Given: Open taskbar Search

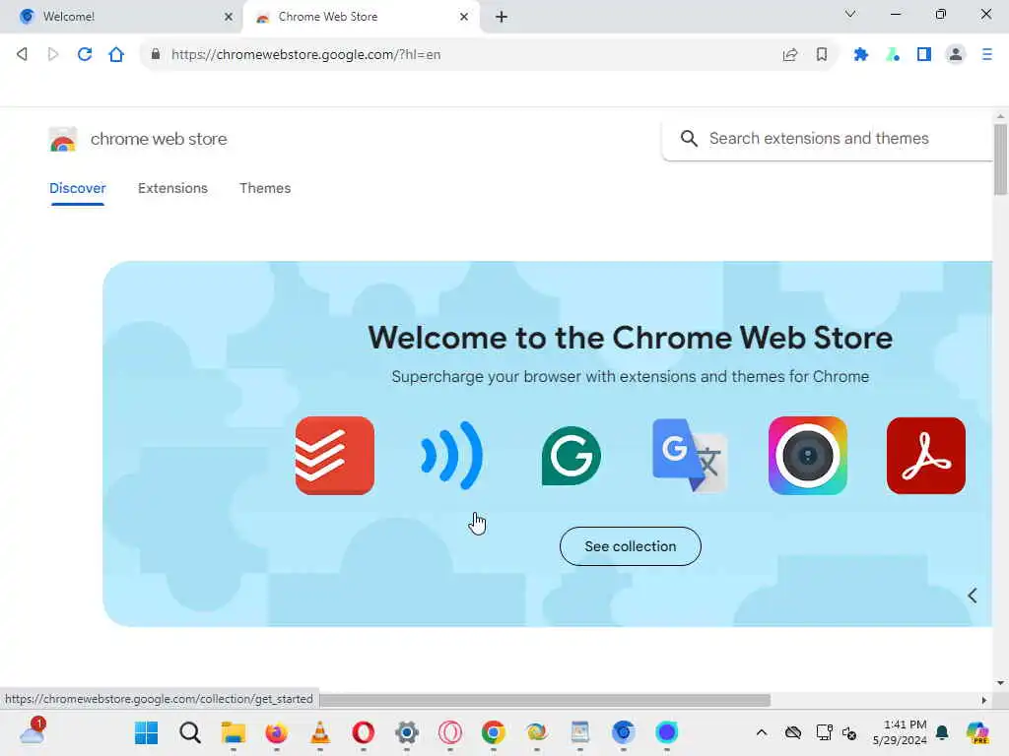Looking at the screenshot, I should coord(190,732).
